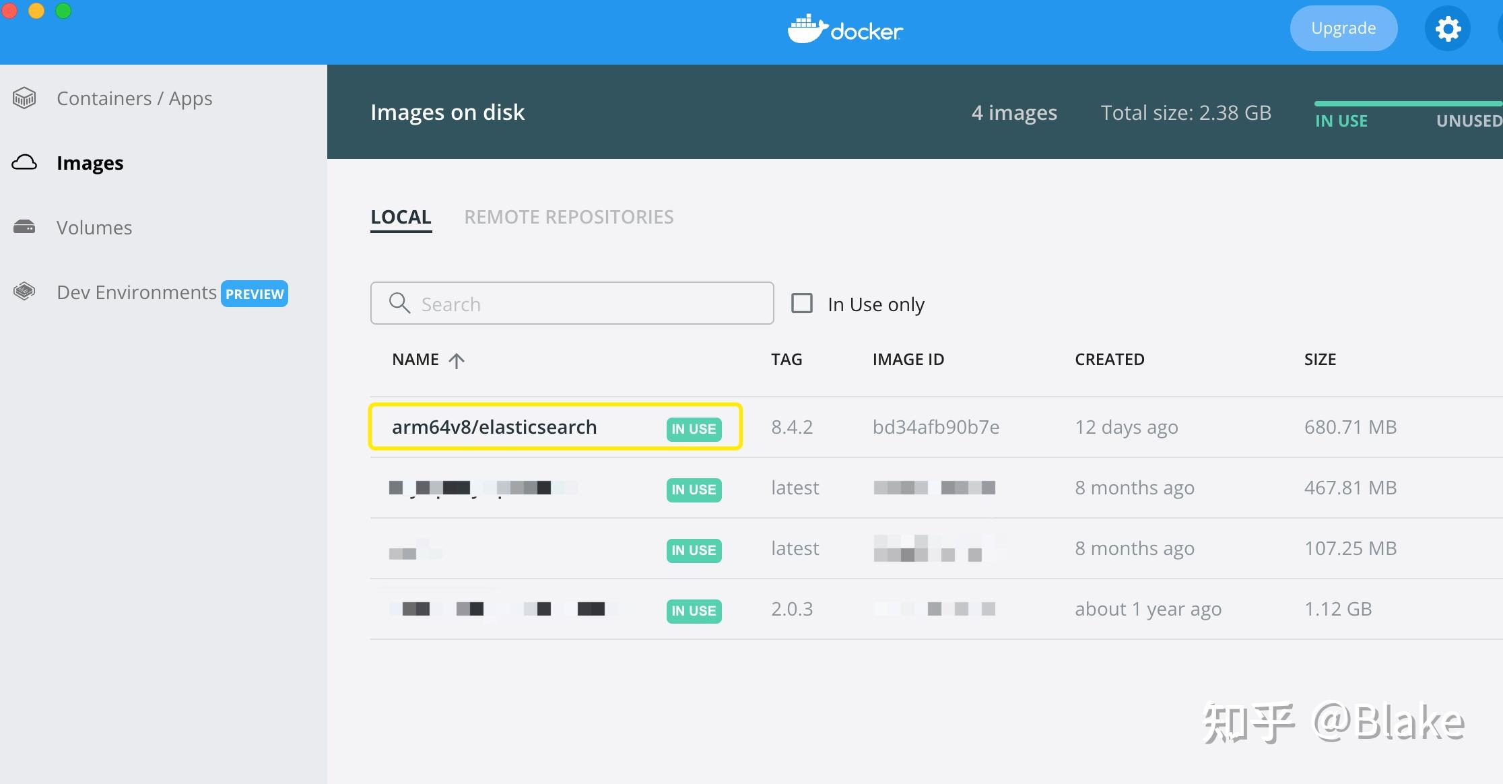Expand the arm64v8/elasticsearch image row

pos(494,426)
